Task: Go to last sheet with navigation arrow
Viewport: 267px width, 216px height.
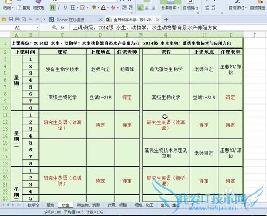Action: click(x=18, y=205)
